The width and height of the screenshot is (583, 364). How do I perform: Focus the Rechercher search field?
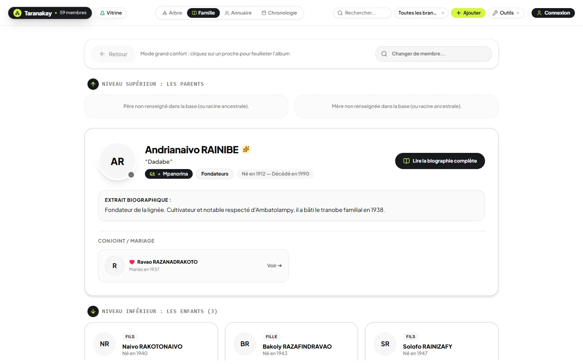point(362,13)
